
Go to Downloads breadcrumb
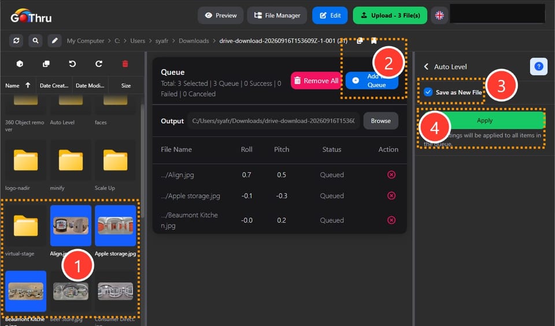tap(194, 41)
